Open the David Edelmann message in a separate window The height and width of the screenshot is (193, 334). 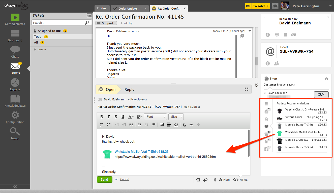tap(242, 36)
